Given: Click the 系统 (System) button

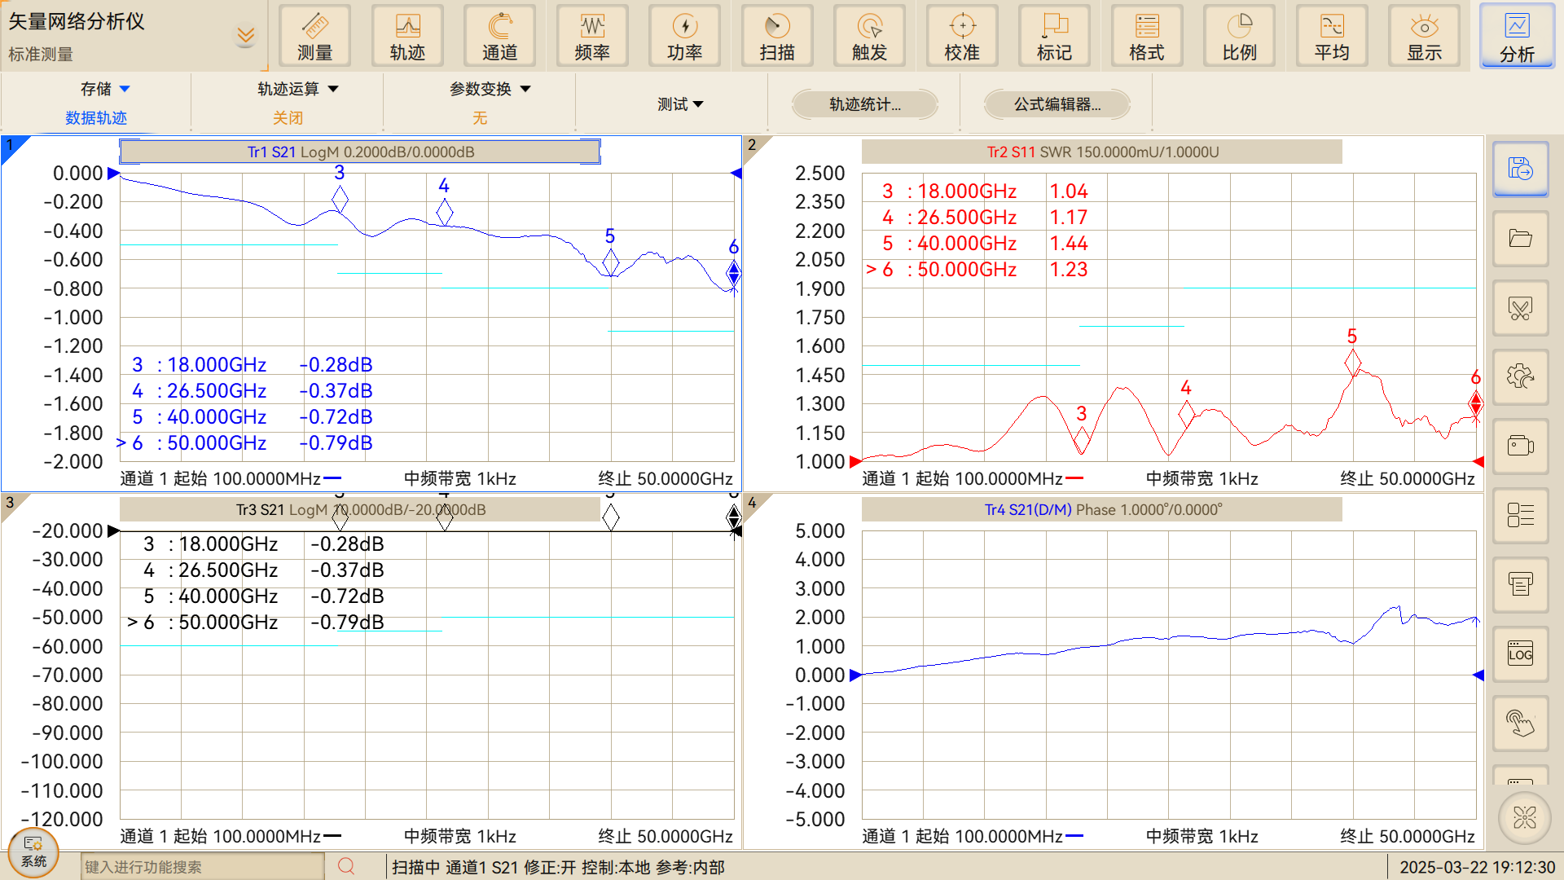Looking at the screenshot, I should click(33, 852).
